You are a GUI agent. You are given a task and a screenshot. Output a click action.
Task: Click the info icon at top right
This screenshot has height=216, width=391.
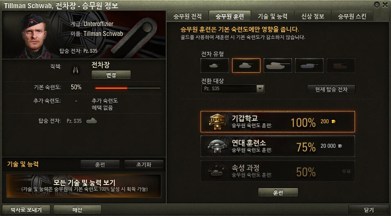pos(377,5)
